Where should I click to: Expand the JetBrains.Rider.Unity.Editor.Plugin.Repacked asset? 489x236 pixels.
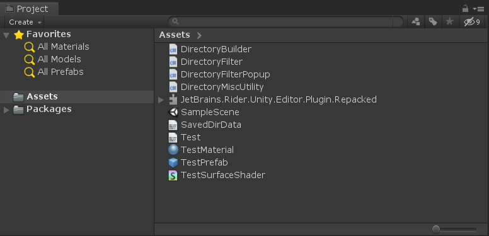(161, 100)
